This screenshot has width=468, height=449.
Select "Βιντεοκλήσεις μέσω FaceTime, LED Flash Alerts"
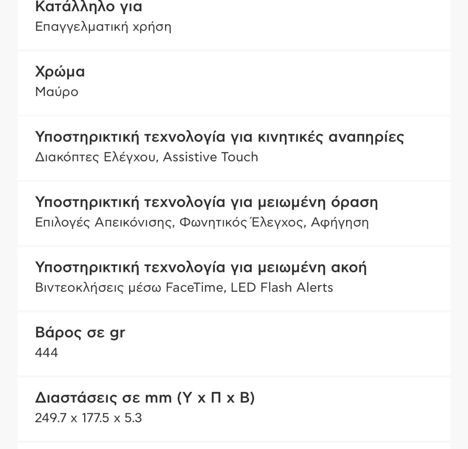click(184, 288)
